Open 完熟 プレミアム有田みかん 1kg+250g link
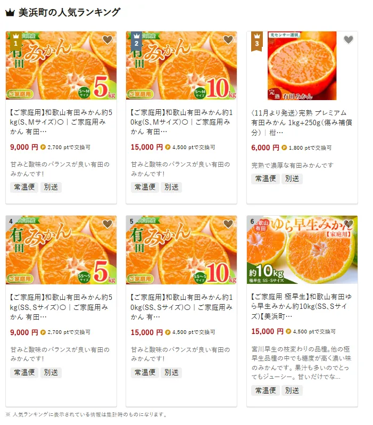Viewport: 373px width, 425px height. pos(302,122)
